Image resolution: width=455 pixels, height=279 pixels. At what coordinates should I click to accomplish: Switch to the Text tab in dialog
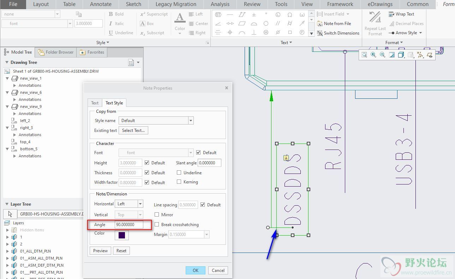pyautogui.click(x=95, y=103)
